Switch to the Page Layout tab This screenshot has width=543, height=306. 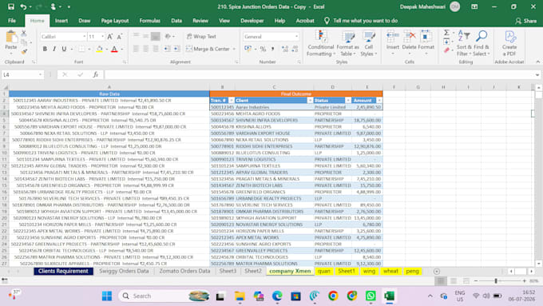pos(115,21)
